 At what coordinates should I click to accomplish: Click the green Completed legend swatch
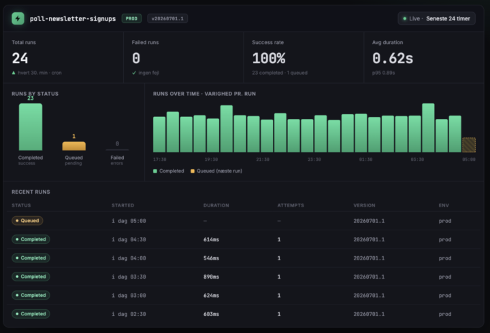point(155,171)
